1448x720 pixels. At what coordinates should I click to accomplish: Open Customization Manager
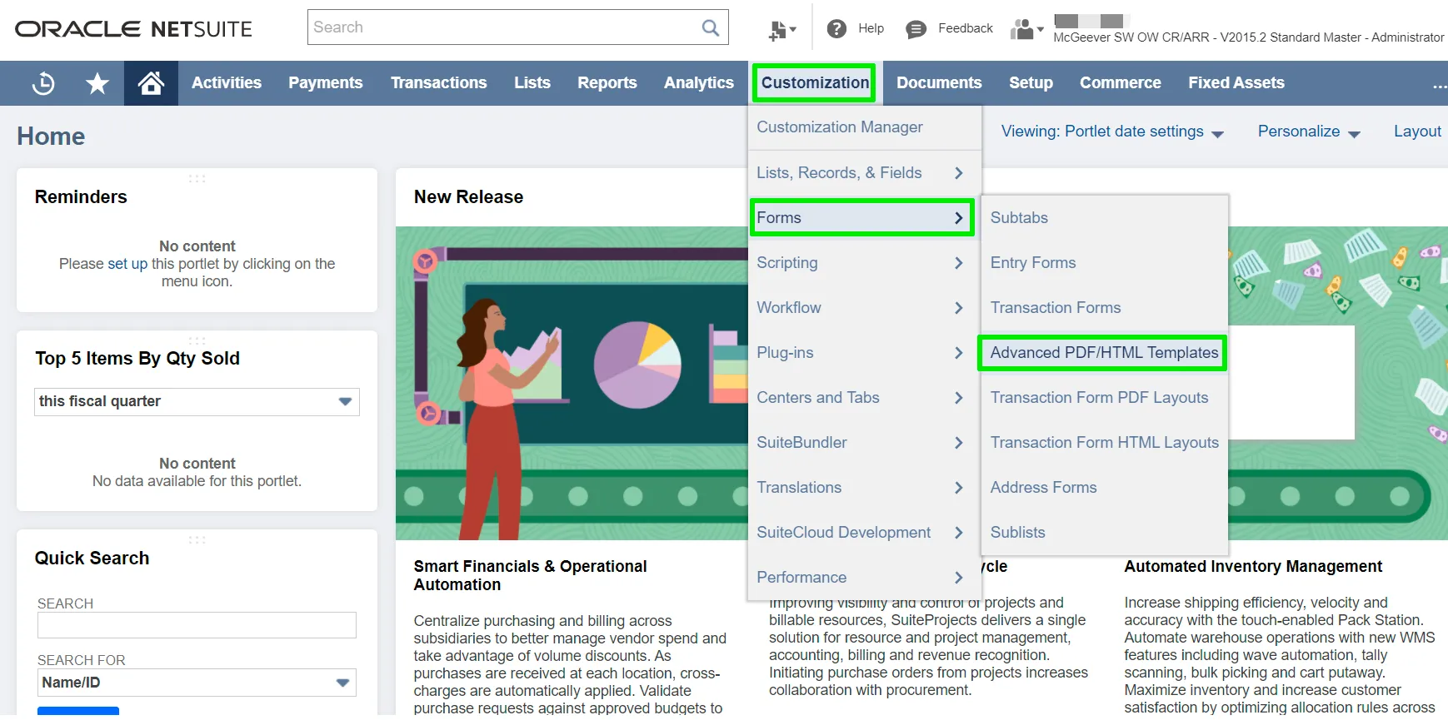pos(839,127)
